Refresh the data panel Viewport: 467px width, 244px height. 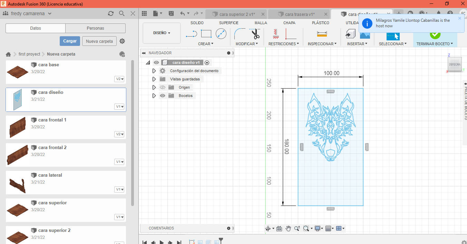pos(111,13)
